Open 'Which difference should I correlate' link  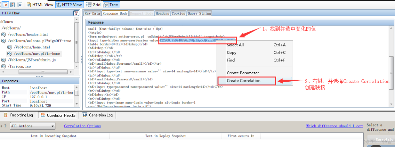tap(334, 126)
